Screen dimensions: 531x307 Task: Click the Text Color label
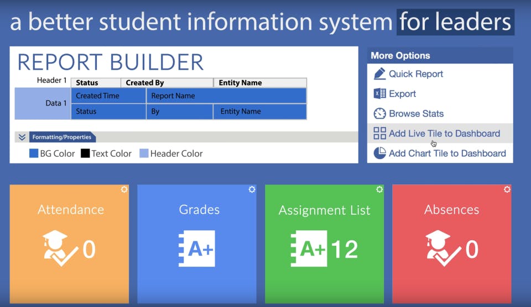point(111,153)
